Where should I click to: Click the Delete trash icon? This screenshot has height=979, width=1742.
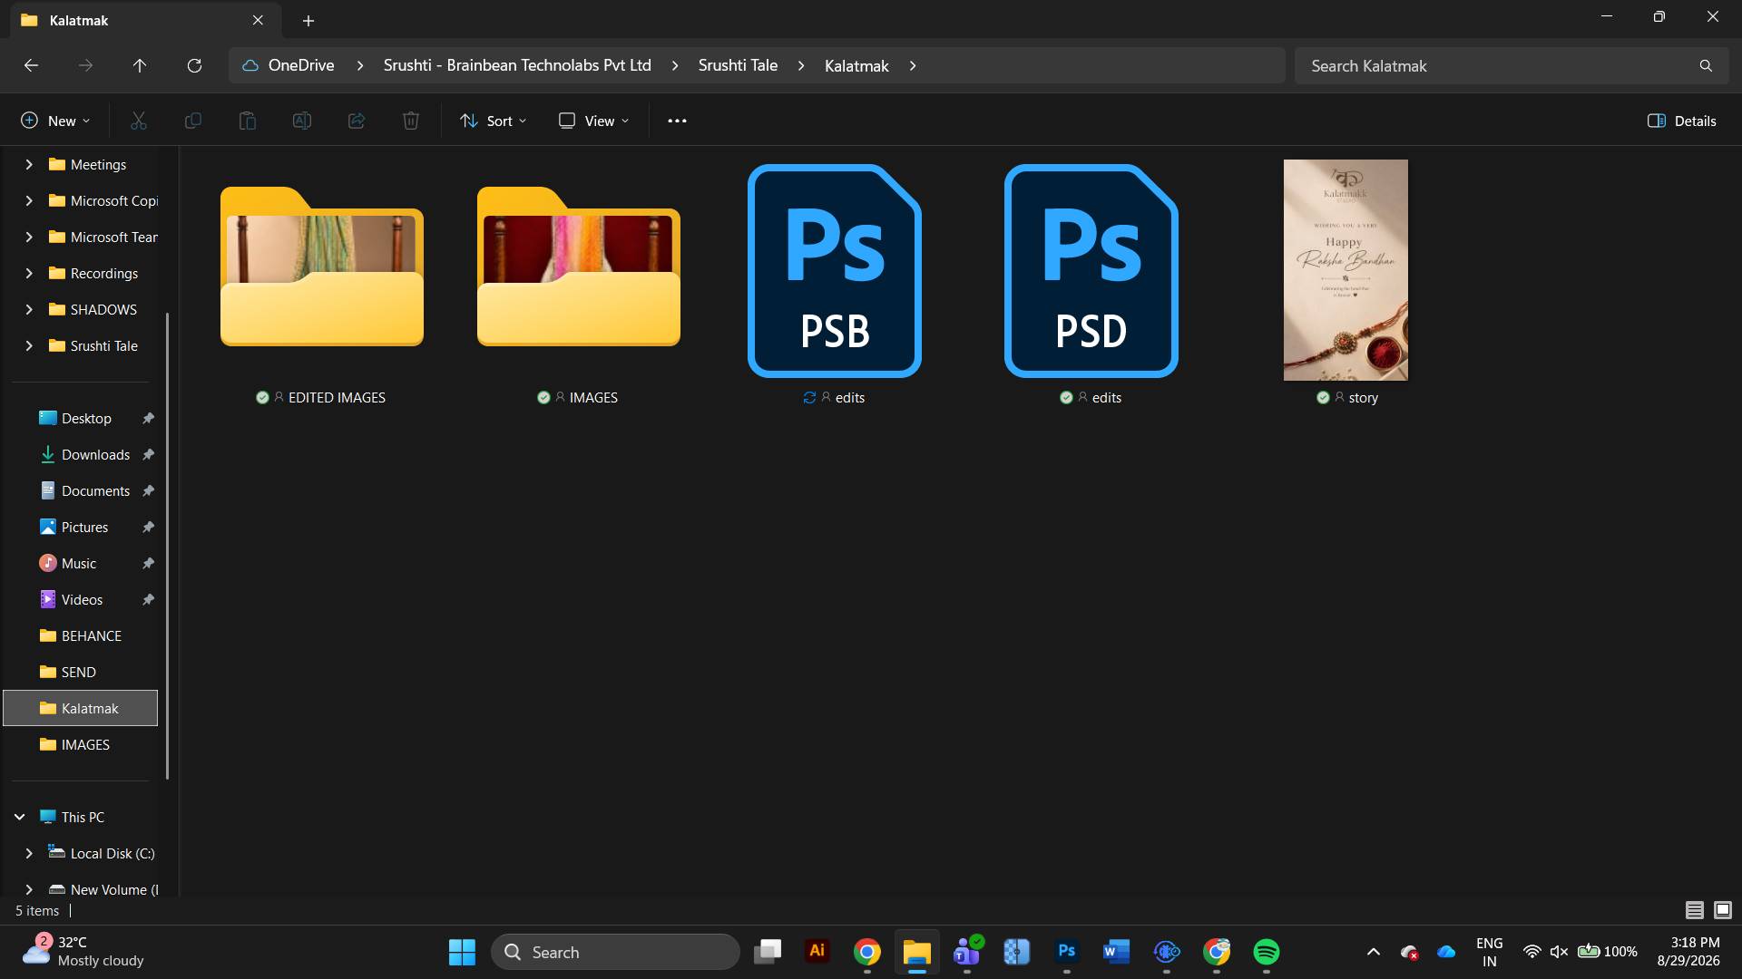point(411,121)
